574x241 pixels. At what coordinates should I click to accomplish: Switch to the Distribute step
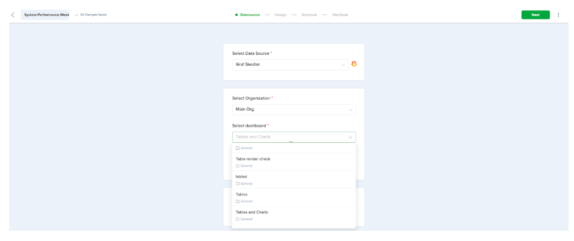[340, 15]
